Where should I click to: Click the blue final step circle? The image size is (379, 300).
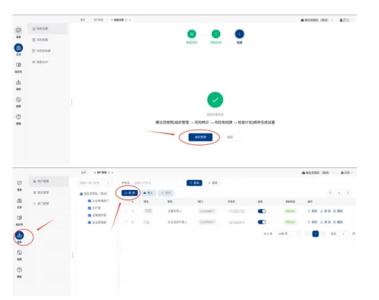pos(239,34)
